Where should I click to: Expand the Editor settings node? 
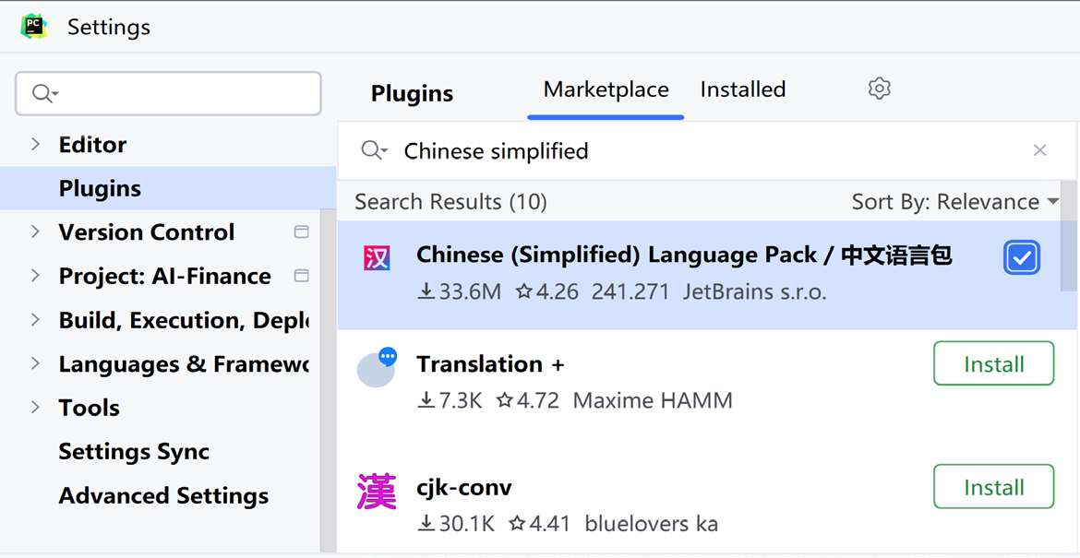(x=35, y=145)
